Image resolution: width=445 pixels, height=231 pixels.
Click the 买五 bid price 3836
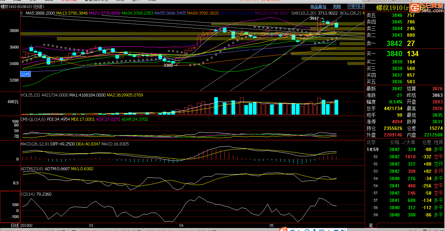pyautogui.click(x=397, y=82)
